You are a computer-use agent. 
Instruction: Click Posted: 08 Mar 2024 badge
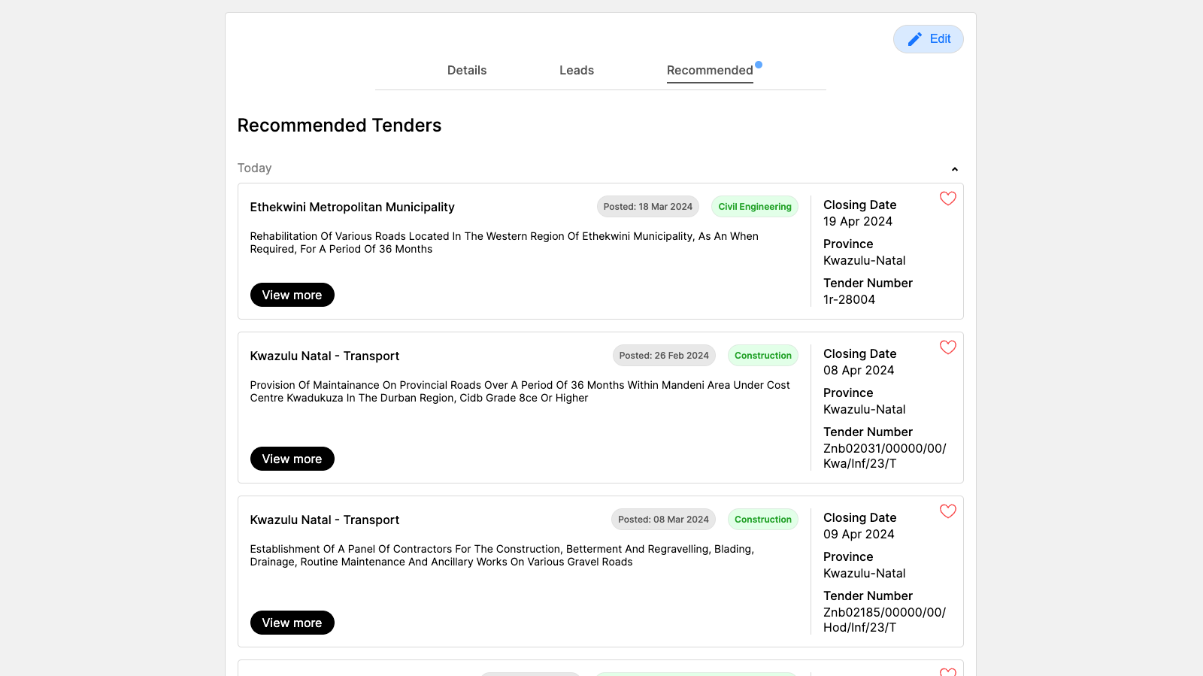click(663, 520)
